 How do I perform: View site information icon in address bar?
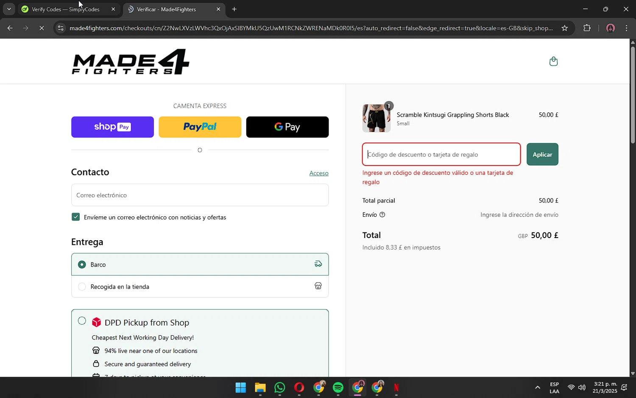pyautogui.click(x=61, y=28)
